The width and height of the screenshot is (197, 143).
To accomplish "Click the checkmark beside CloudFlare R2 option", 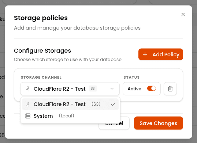I will click(x=113, y=104).
